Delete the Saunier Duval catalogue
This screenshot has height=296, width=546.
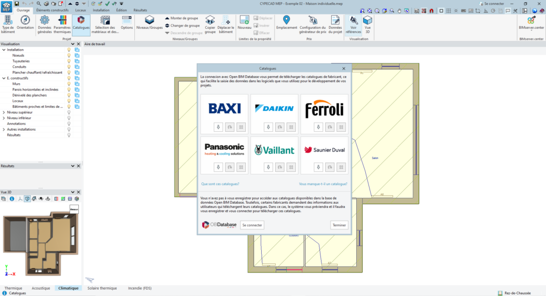point(341,167)
